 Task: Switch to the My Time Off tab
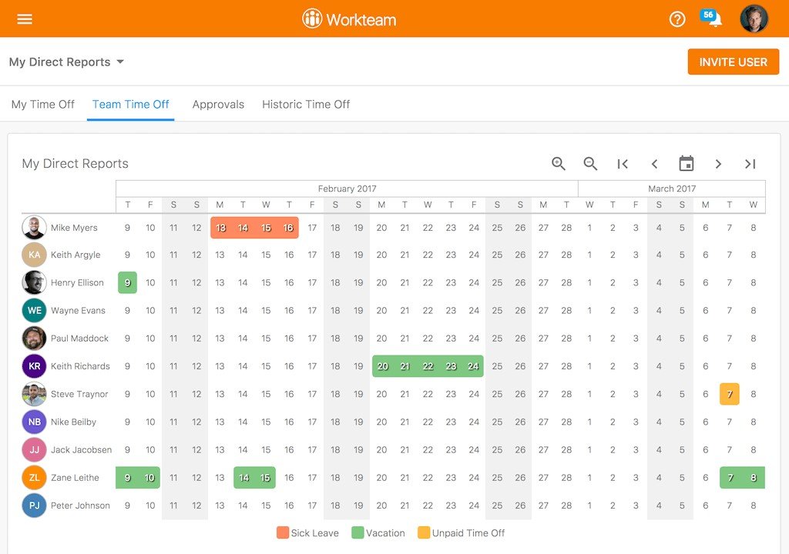click(43, 104)
